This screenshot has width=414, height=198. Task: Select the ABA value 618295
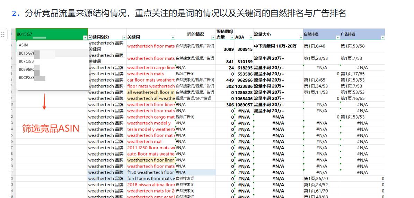click(244, 68)
